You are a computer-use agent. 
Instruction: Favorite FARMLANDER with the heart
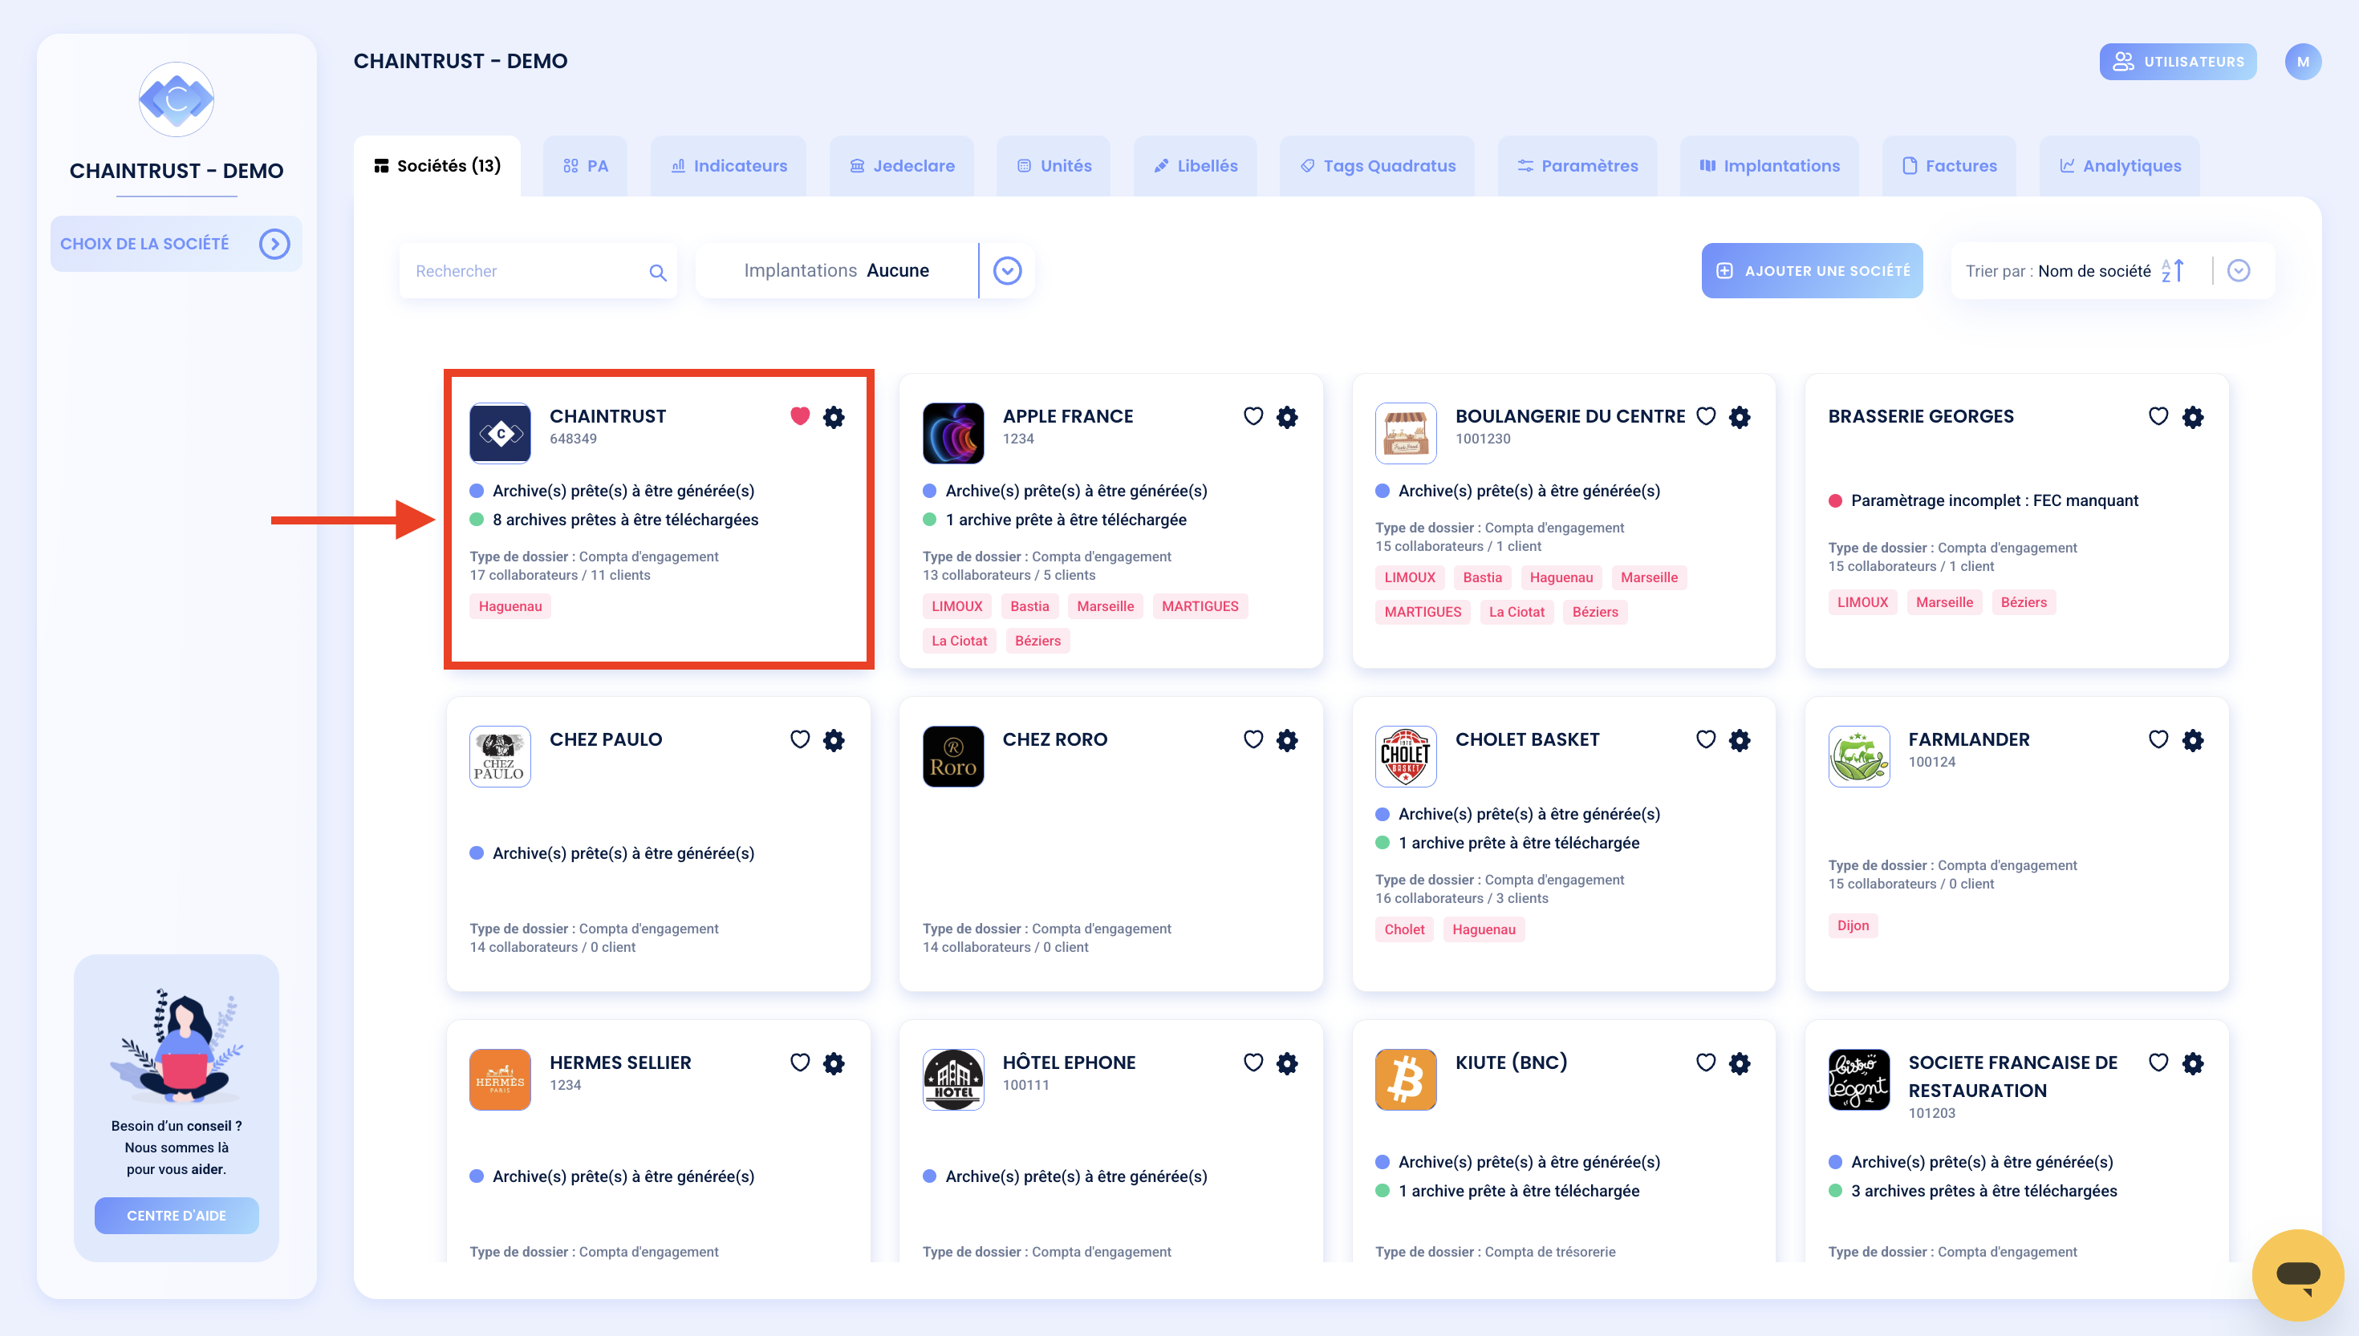2158,739
